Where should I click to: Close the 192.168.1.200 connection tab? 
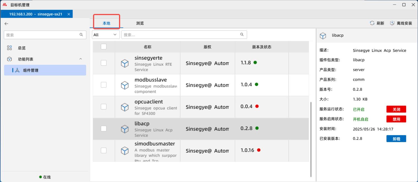(69, 14)
